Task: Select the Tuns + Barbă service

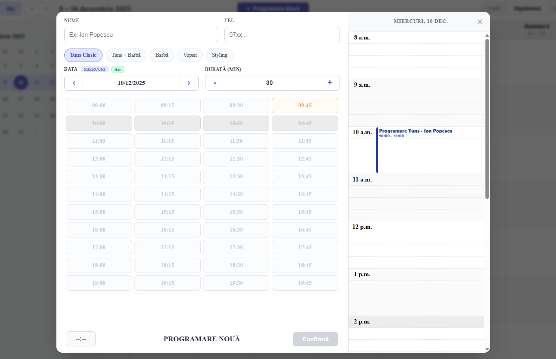Action: pos(126,55)
